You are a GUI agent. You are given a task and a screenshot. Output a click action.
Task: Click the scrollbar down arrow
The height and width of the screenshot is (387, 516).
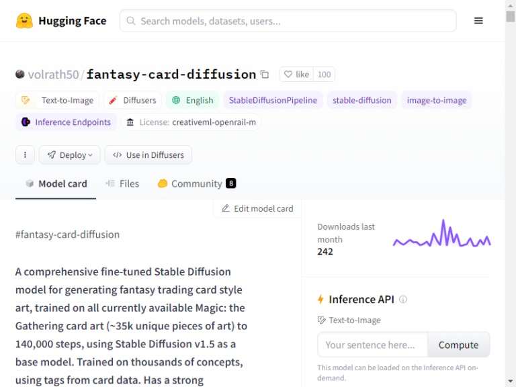511,381
